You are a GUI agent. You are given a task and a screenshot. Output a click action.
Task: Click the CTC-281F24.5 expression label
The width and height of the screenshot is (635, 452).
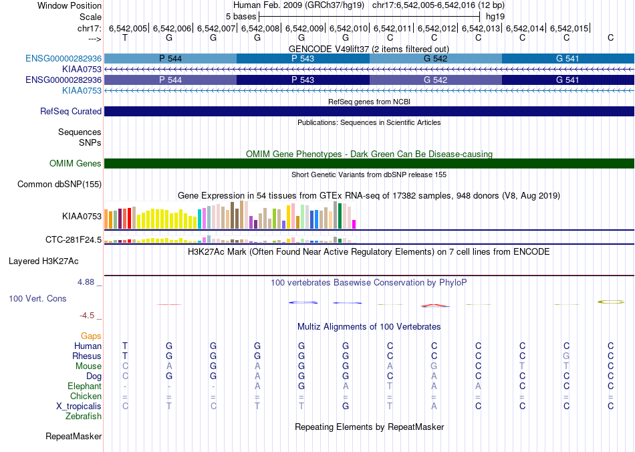click(x=74, y=240)
